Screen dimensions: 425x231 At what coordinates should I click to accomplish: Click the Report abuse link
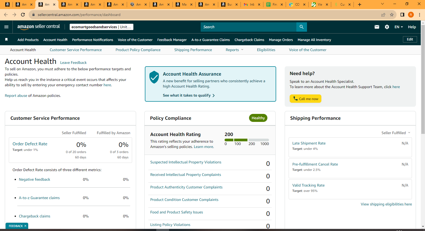(x=16, y=96)
